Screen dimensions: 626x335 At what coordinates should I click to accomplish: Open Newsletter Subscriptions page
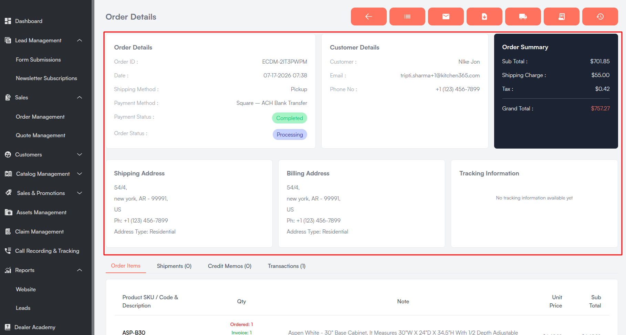46,78
